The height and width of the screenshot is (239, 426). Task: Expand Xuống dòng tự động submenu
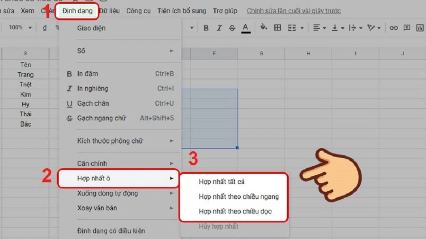(120, 193)
